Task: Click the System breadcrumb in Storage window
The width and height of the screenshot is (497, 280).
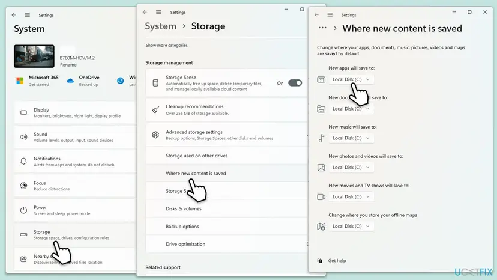Action: [160, 26]
